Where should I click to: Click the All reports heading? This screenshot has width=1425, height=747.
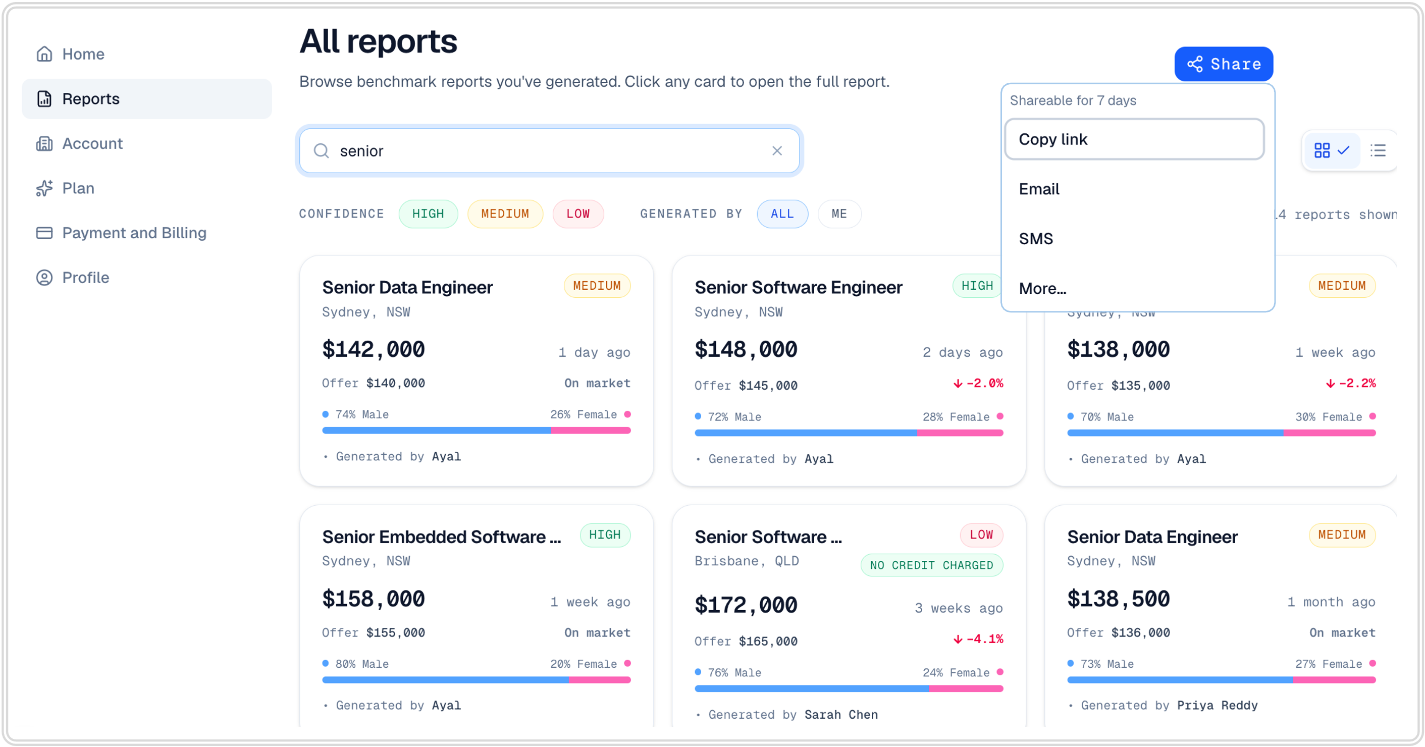point(379,41)
